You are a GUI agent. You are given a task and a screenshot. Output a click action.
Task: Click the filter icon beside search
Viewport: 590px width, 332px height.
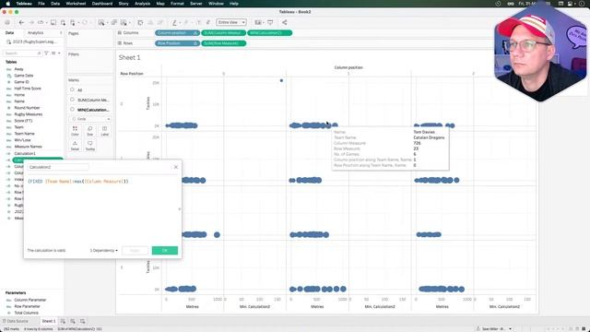point(46,53)
